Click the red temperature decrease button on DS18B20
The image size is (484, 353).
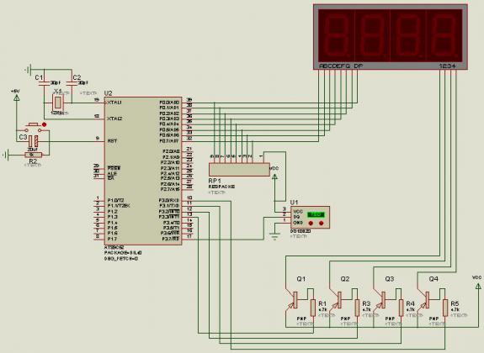(311, 223)
